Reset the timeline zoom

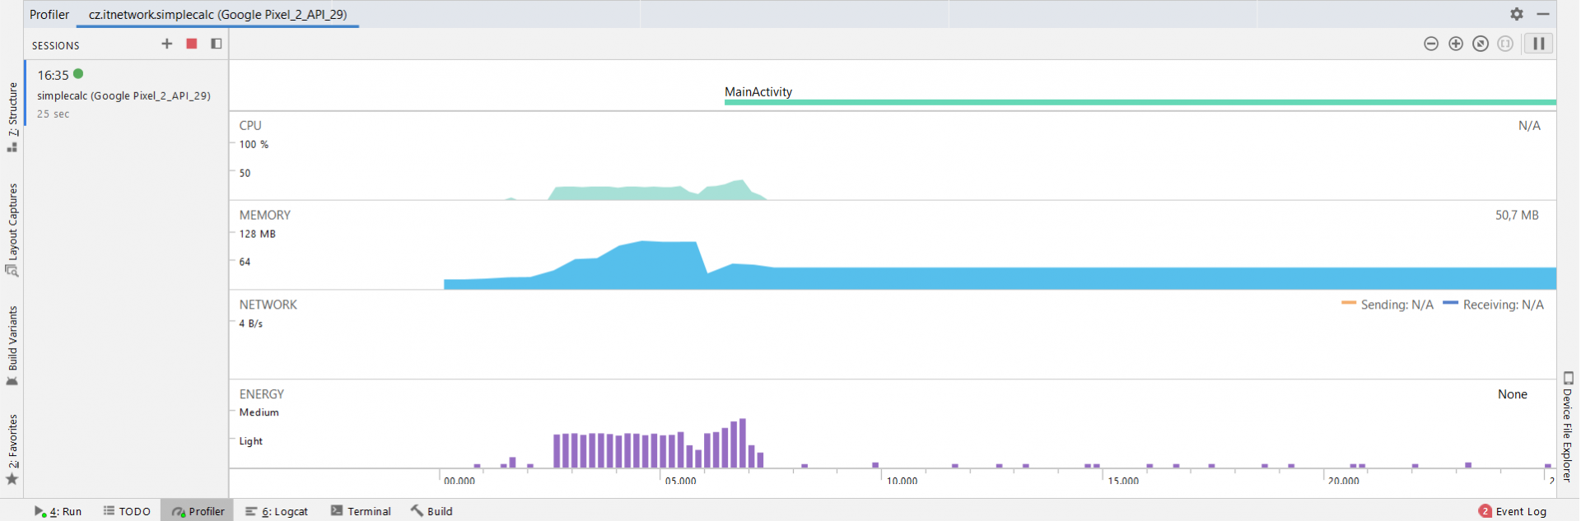[x=1481, y=44]
